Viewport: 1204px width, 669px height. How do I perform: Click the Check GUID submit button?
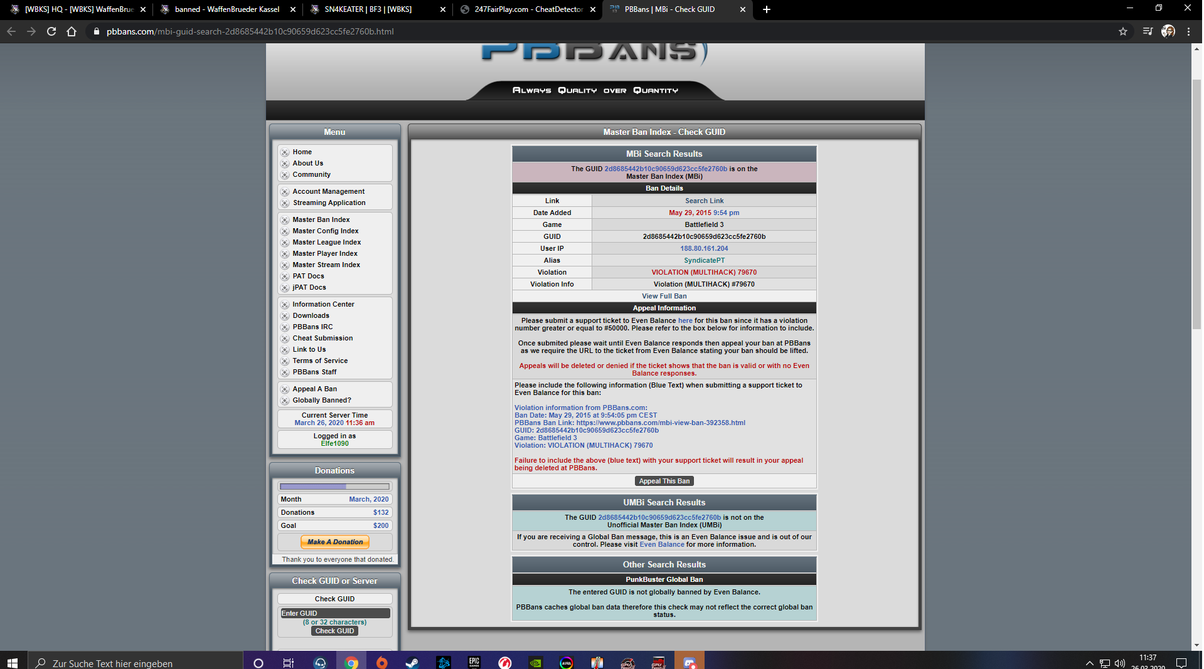[334, 631]
